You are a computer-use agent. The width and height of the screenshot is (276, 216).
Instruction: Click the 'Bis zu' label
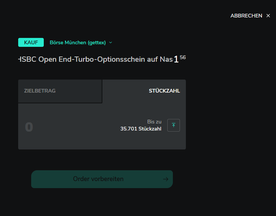[154, 122]
